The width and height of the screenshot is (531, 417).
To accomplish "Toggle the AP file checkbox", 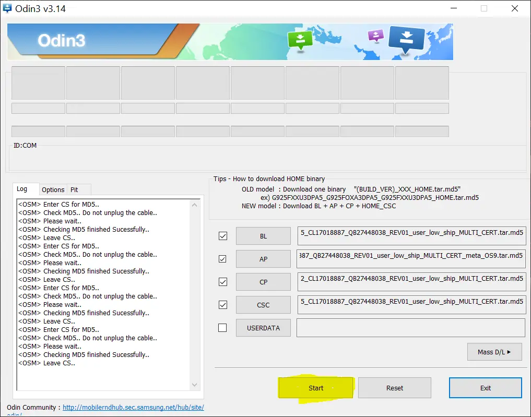I will click(x=222, y=259).
